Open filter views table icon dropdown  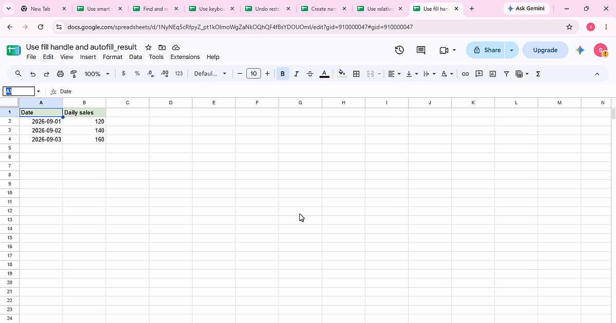(522, 74)
